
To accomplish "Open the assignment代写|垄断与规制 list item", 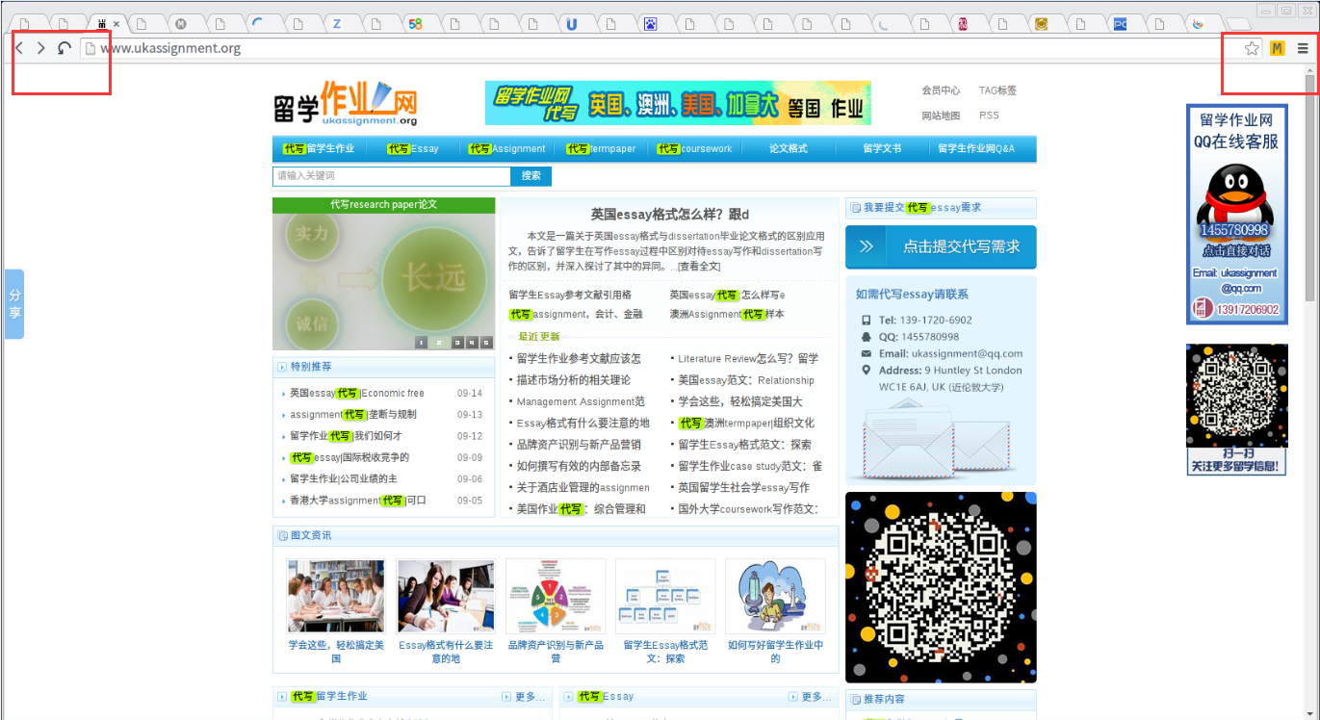I will coord(353,415).
